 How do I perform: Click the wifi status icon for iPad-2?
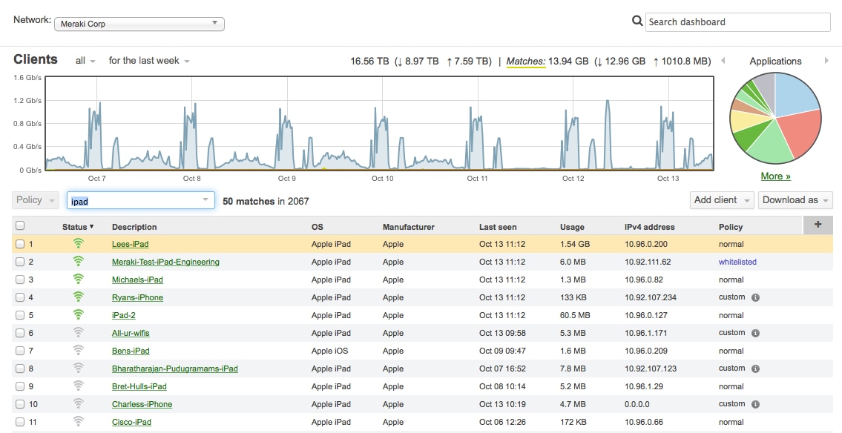point(79,314)
